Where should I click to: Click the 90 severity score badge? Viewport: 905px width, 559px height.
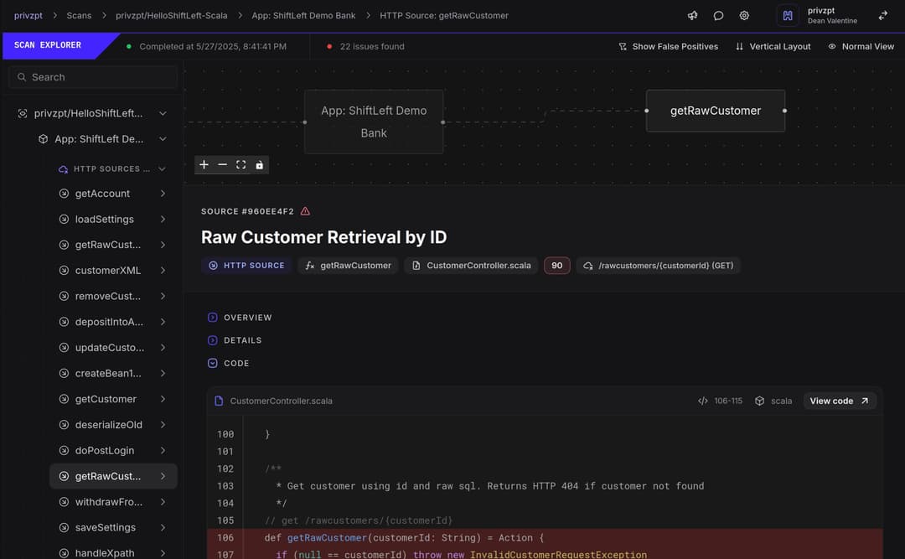click(556, 265)
